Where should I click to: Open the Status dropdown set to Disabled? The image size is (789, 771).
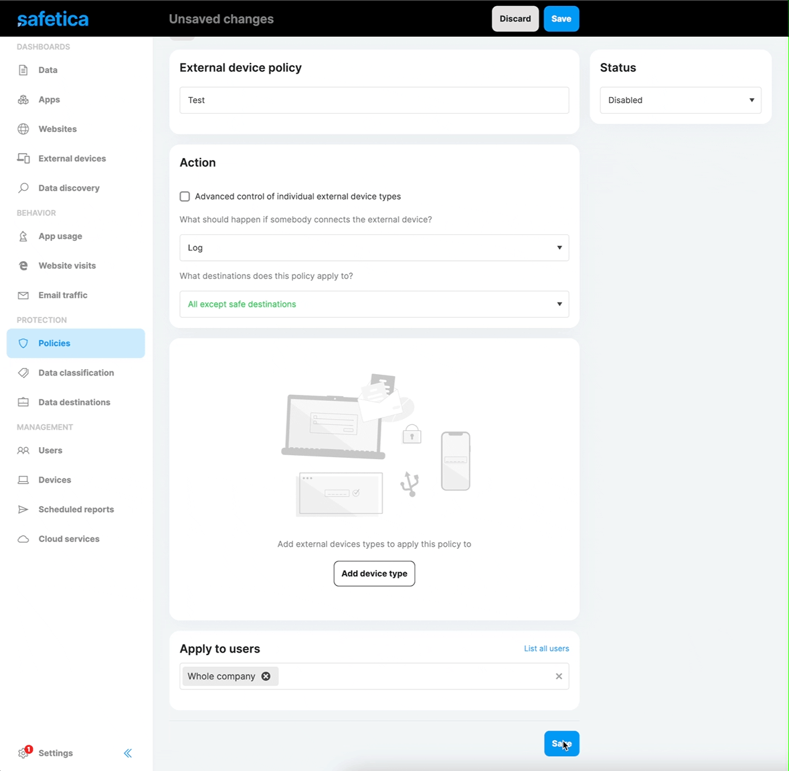[x=680, y=100]
